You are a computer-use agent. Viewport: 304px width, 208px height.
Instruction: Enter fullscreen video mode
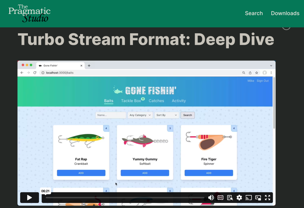pyautogui.click(x=267, y=198)
